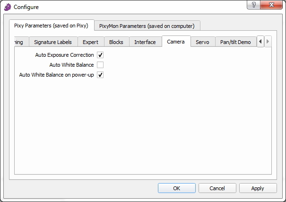Image resolution: width=286 pixels, height=202 pixels.
Task: Switch to the Pixy Parameters tab
Action: coord(51,26)
